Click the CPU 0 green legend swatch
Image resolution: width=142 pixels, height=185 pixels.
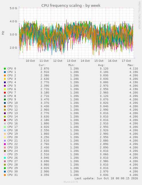pos(5,69)
